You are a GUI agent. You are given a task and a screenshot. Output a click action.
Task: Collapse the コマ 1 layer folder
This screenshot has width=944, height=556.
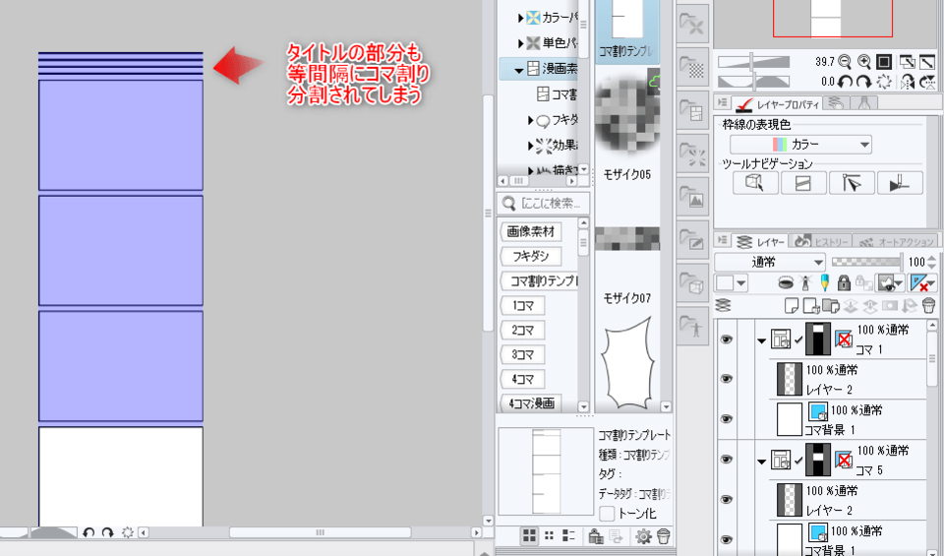pyautogui.click(x=761, y=340)
